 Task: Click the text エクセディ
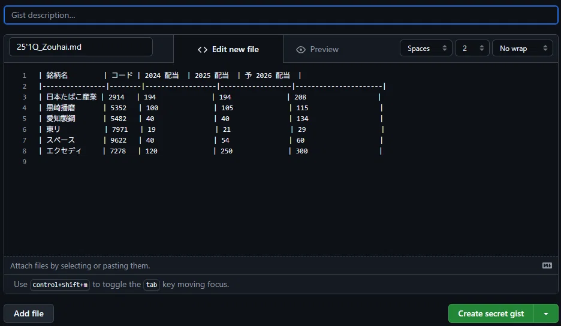[x=64, y=150]
